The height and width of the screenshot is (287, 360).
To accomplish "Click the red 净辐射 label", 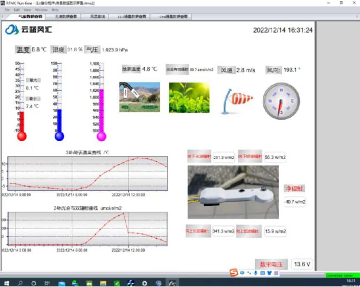I will [x=294, y=189].
